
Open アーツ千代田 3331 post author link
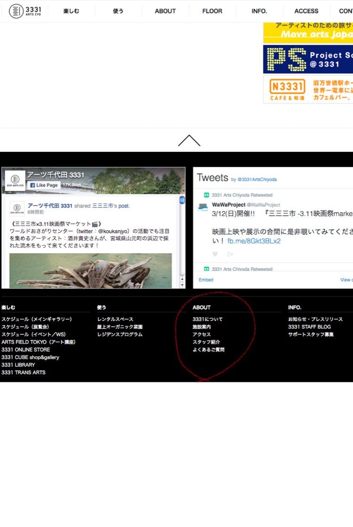(50, 206)
